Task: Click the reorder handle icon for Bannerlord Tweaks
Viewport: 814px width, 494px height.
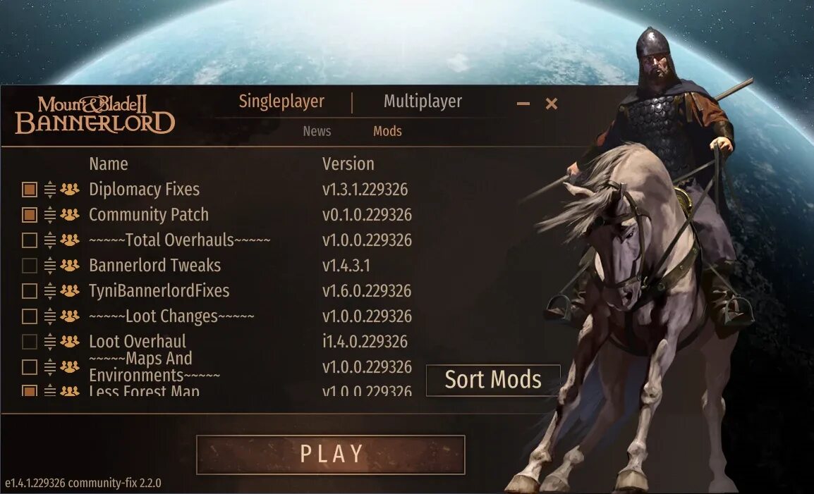Action: [50, 265]
